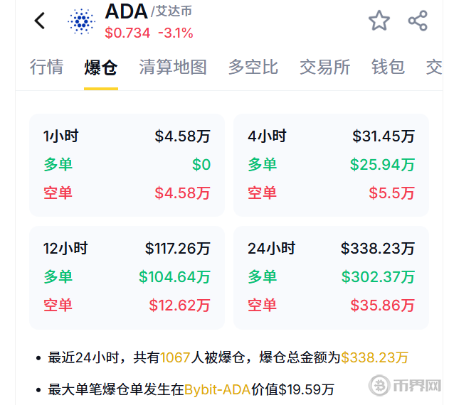Click the 币界网 watermark logo
The image size is (449, 405).
coord(405,385)
